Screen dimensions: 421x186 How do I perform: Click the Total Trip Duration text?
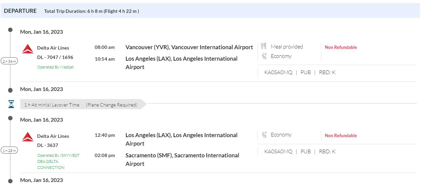pyautogui.click(x=92, y=11)
